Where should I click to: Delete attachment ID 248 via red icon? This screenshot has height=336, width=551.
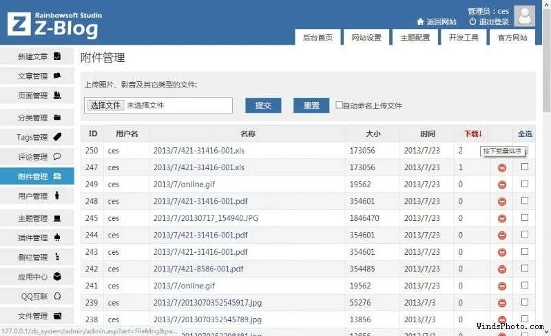[502, 201]
